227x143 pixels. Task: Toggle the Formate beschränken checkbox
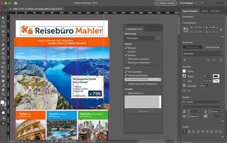point(126,75)
